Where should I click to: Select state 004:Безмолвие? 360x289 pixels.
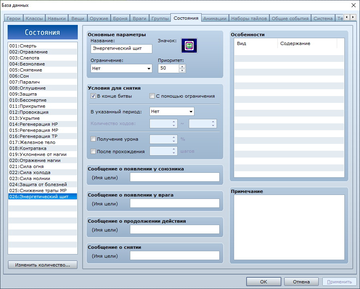click(x=43, y=64)
